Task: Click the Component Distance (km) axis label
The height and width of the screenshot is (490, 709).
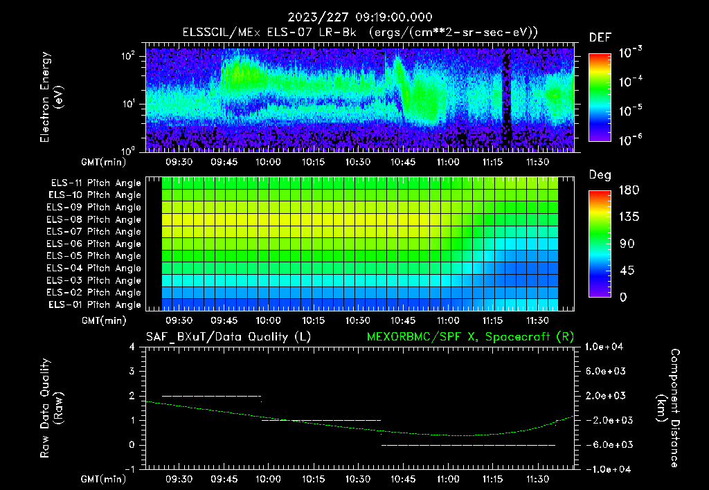Action: click(x=668, y=408)
